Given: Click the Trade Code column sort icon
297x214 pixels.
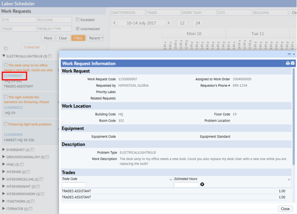Looking at the screenshot, I should (171, 179).
